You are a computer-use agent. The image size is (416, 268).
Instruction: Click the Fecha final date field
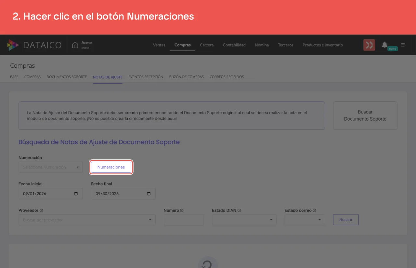[123, 194]
